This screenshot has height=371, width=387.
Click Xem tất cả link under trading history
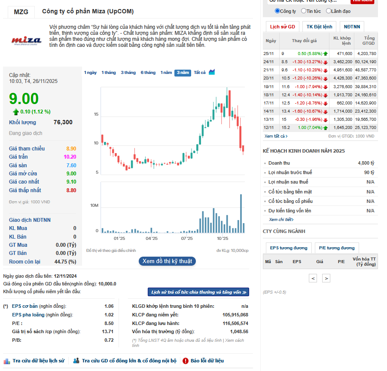point(276,136)
